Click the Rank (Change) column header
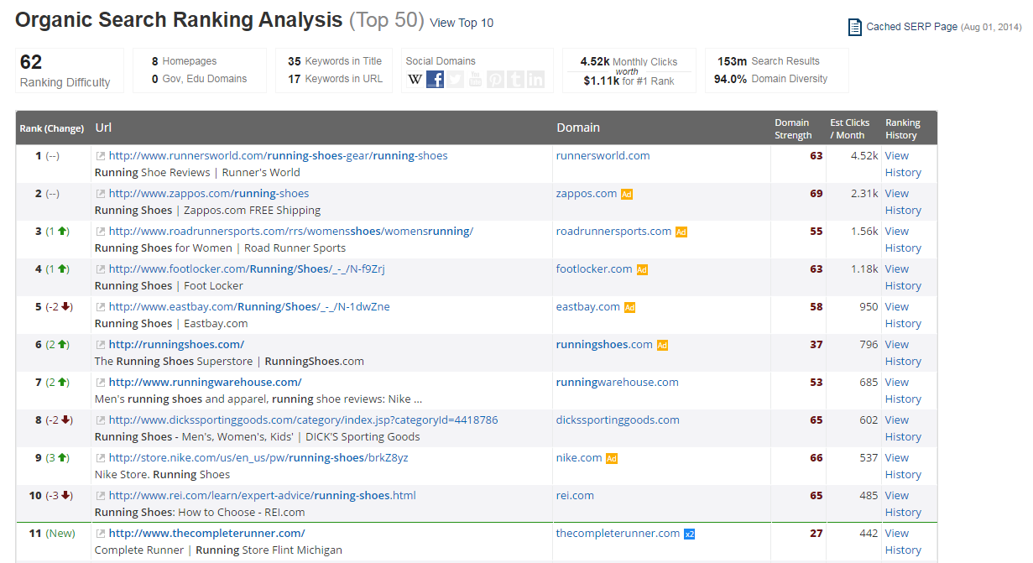 (51, 128)
